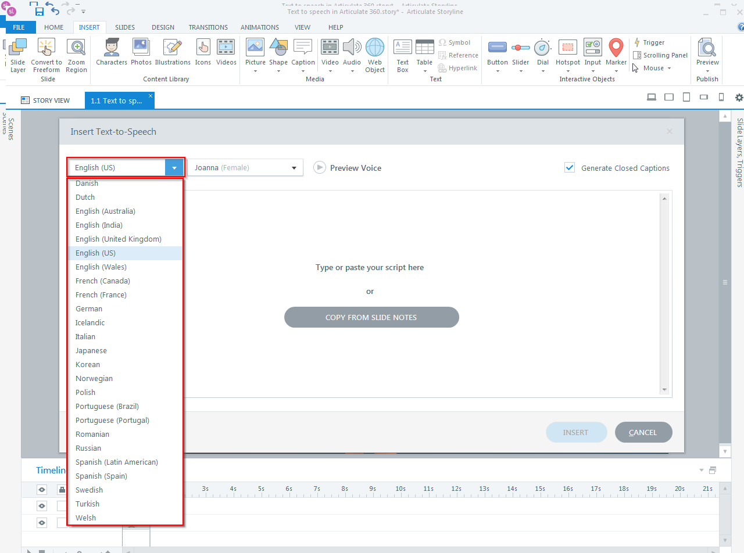The image size is (744, 553).
Task: Switch to the DESIGN ribbon tab
Action: coord(163,27)
